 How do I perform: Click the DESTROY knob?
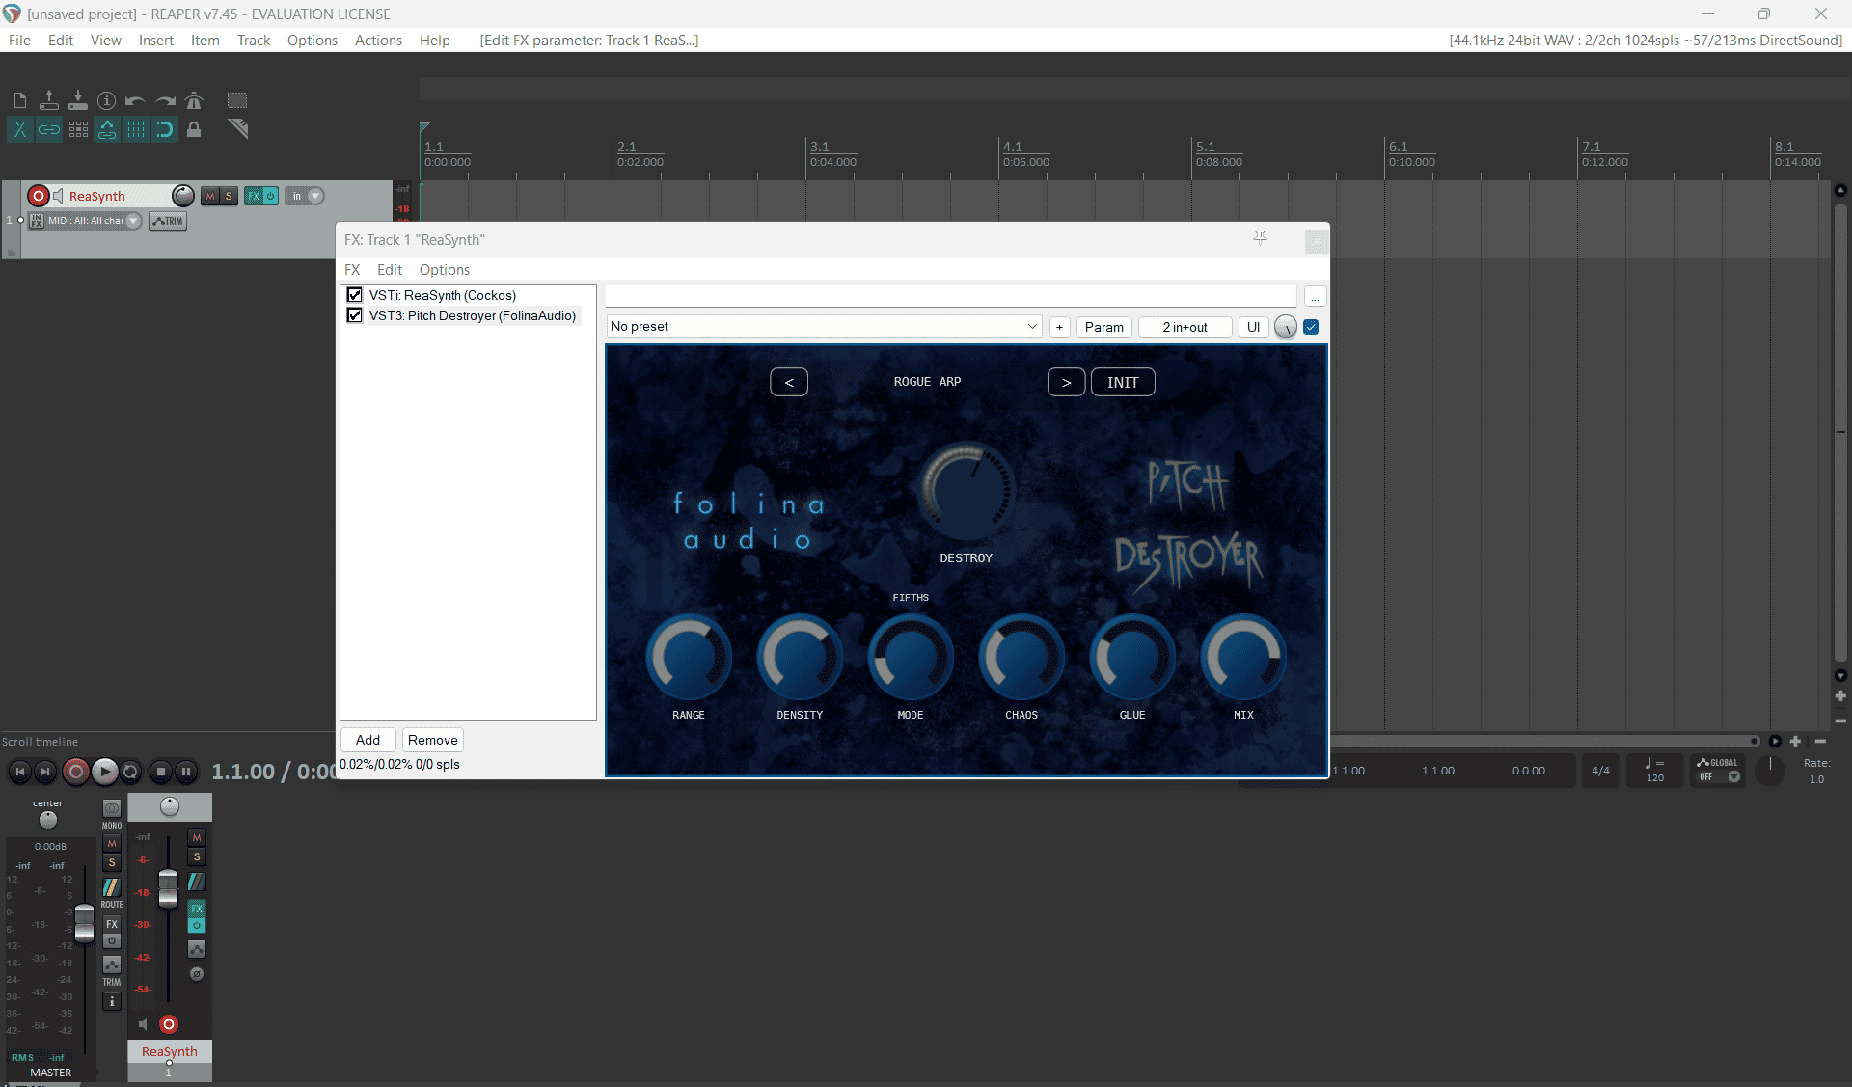(x=967, y=491)
